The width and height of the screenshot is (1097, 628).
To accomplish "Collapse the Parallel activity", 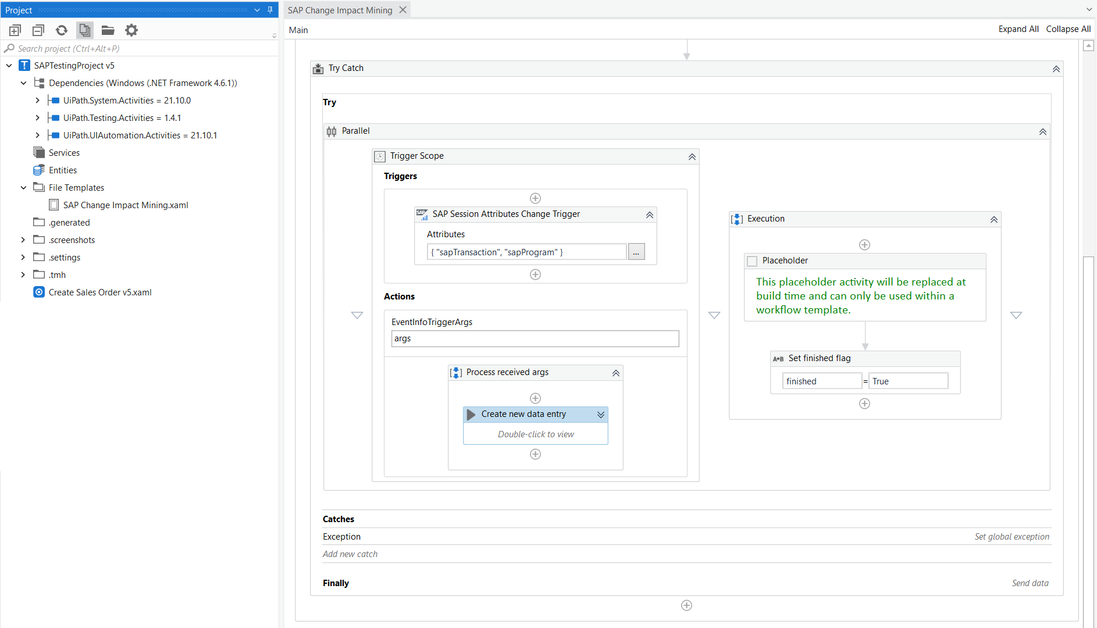I will point(1043,132).
